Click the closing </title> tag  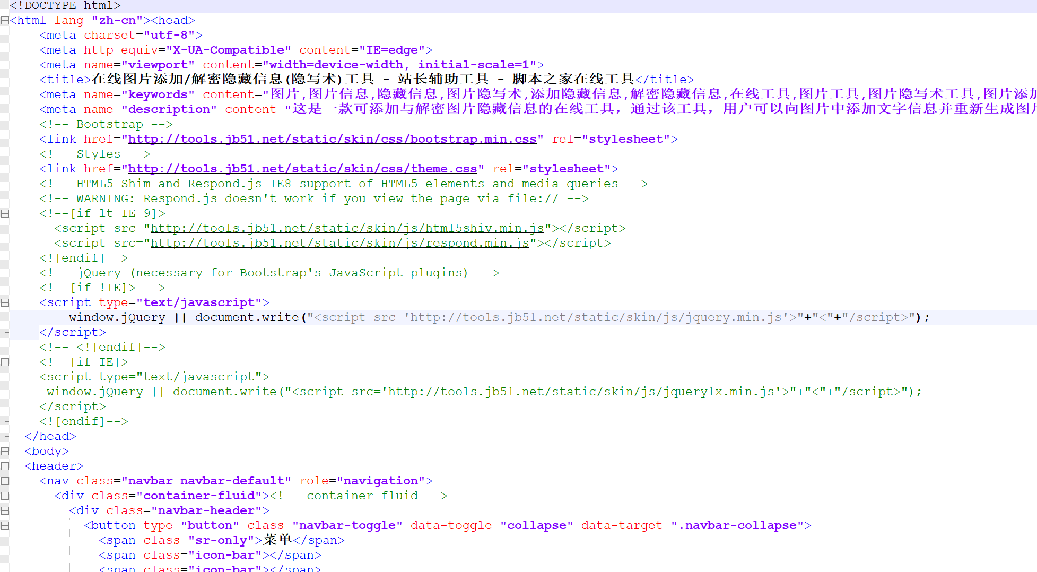tap(665, 80)
